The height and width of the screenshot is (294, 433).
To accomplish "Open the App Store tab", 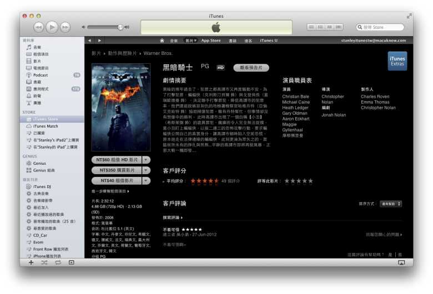I will click(x=211, y=40).
